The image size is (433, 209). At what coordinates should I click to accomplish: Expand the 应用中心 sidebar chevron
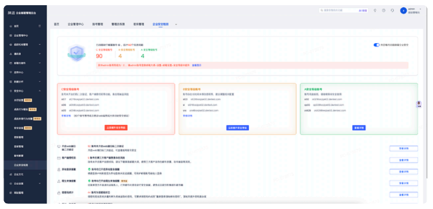coord(40,73)
